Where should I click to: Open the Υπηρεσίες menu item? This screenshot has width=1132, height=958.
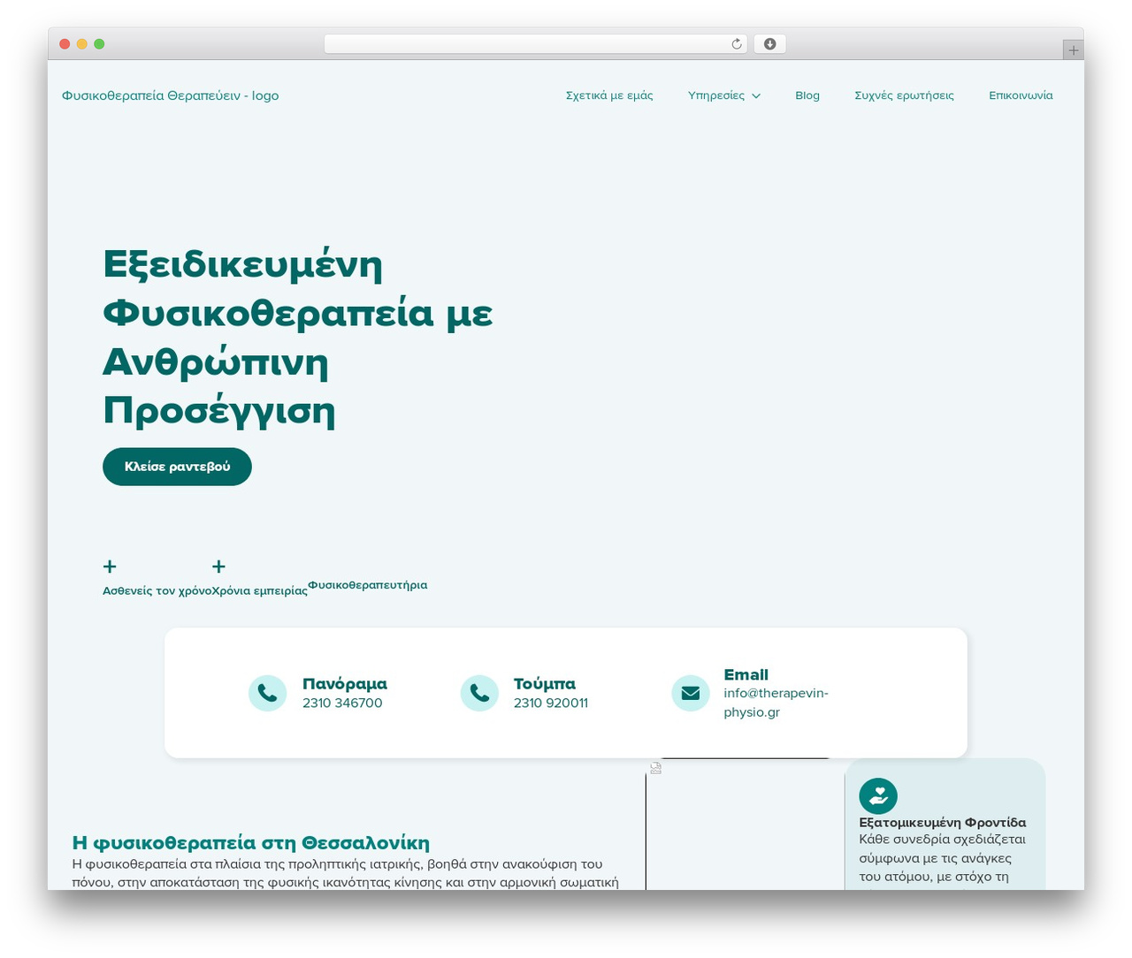(x=716, y=95)
